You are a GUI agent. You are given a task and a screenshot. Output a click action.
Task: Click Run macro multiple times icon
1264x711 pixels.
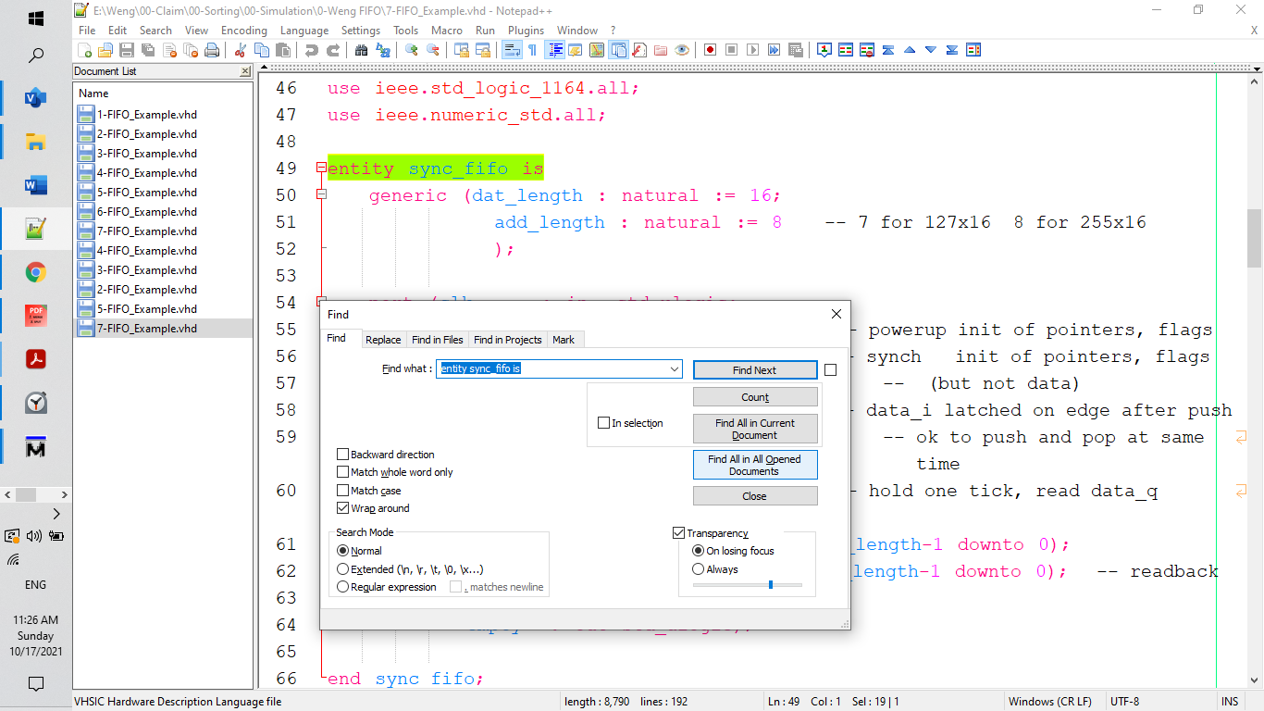tap(773, 50)
